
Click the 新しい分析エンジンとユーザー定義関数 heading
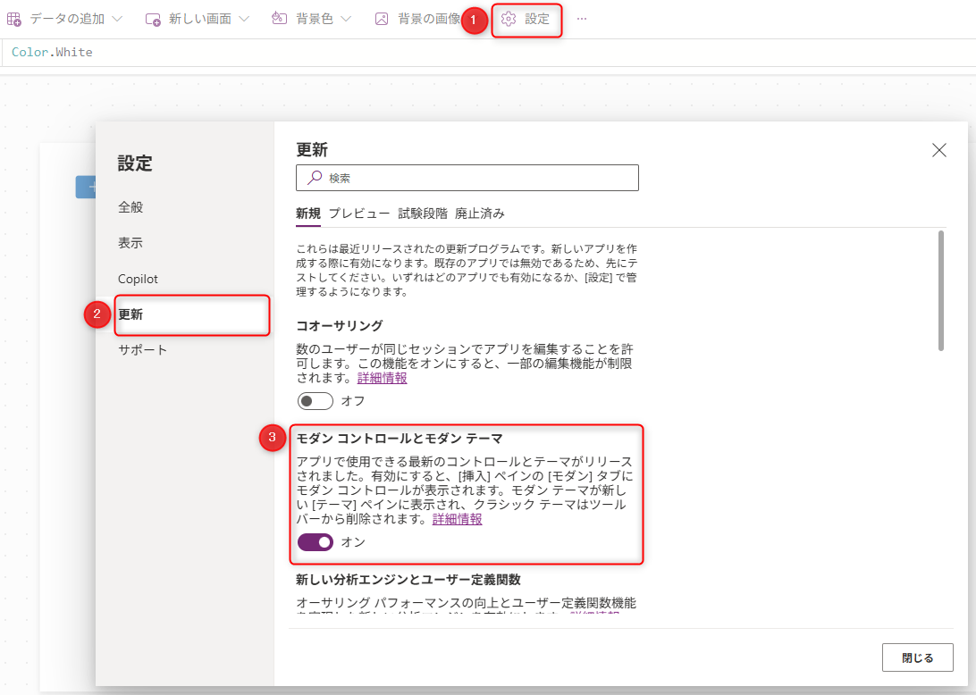pos(408,580)
